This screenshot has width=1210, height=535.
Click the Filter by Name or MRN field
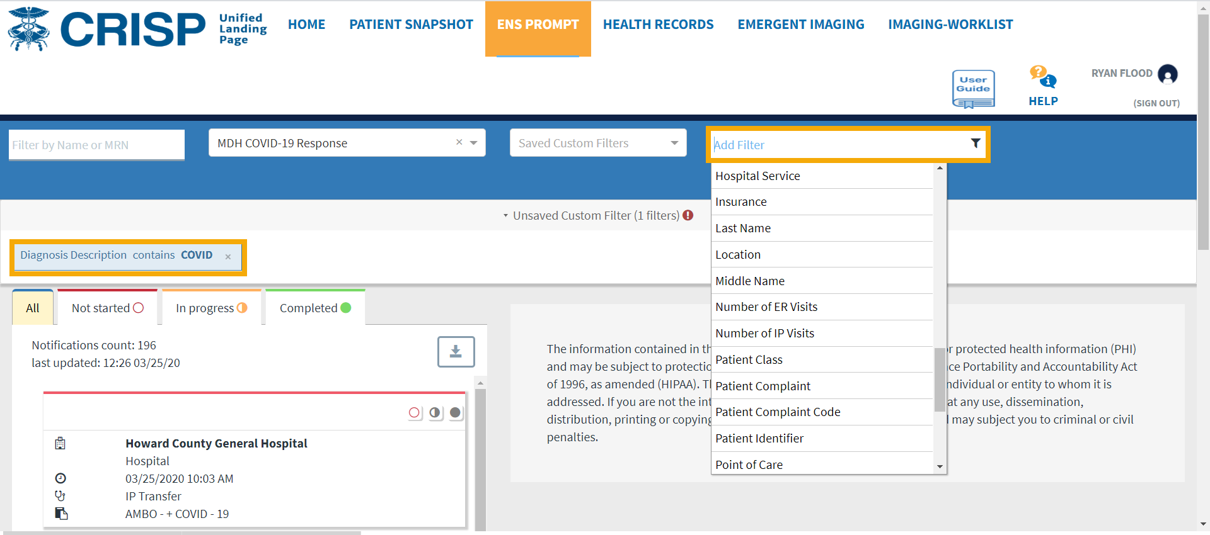(x=96, y=145)
